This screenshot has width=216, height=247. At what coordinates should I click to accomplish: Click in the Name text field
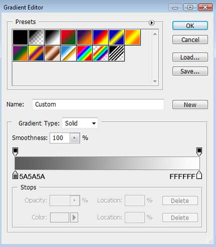pos(98,104)
